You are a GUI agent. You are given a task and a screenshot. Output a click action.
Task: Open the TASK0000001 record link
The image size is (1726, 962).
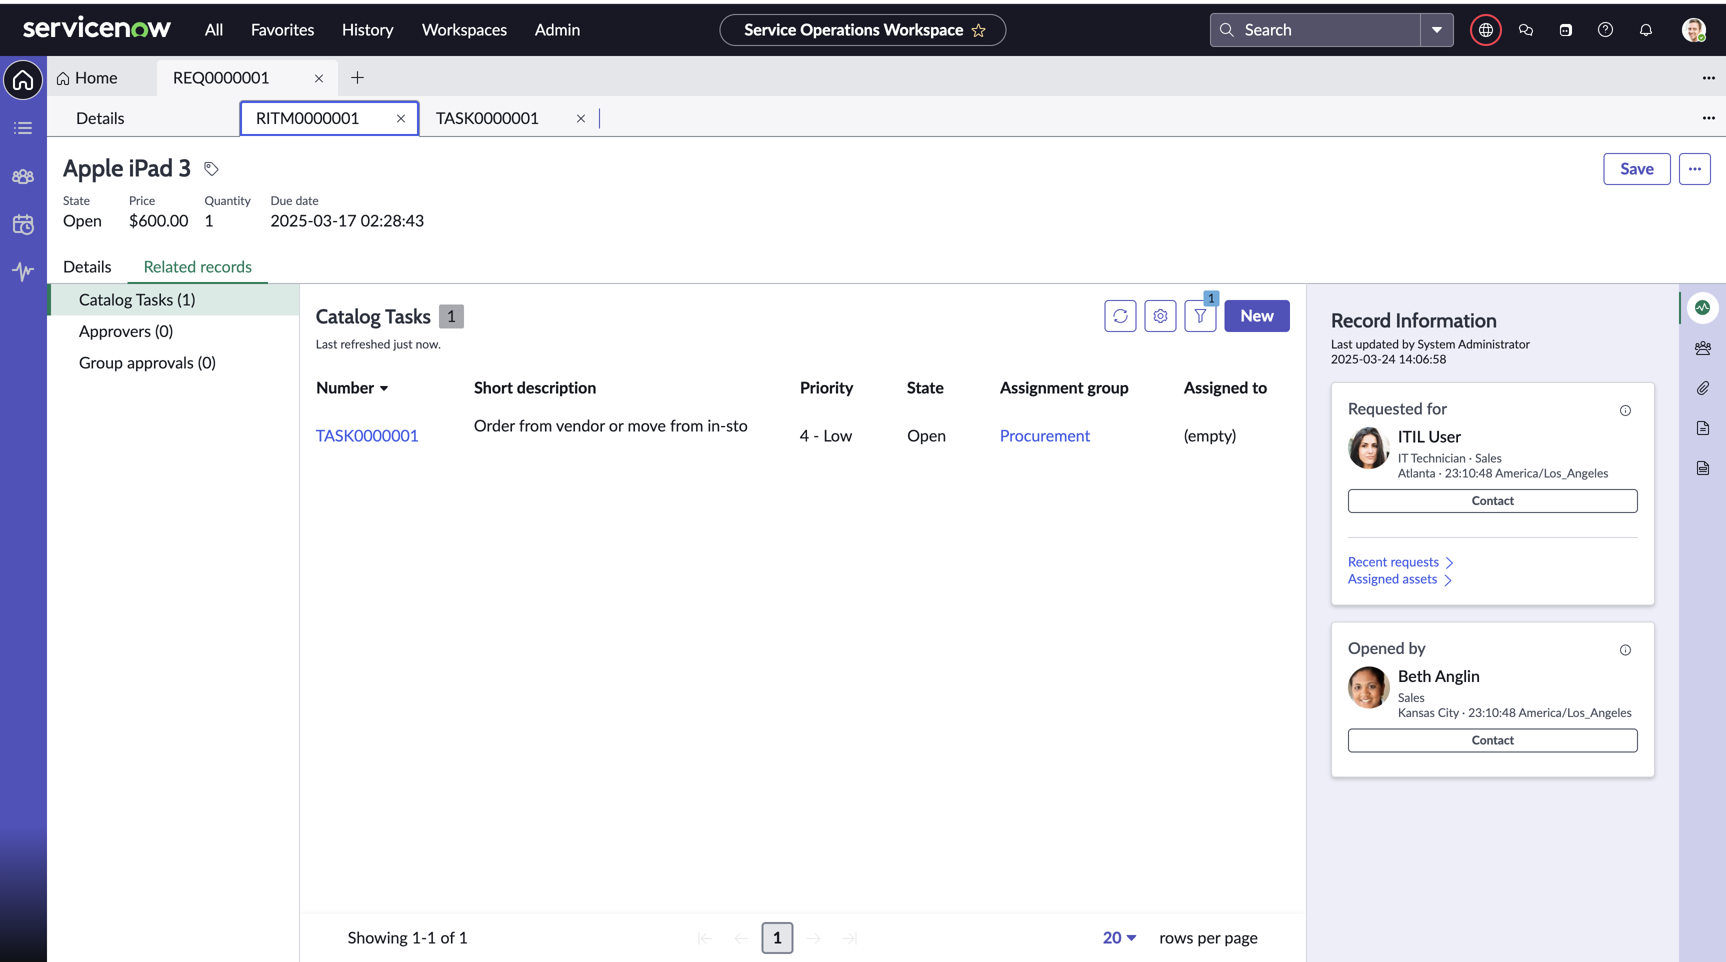pos(366,436)
